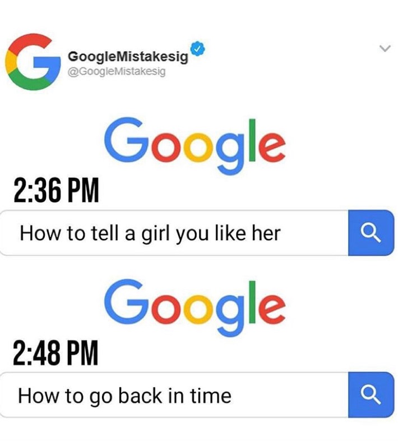Click the 2:36 PM timestamp
This screenshot has height=441, width=398.
(x=56, y=190)
